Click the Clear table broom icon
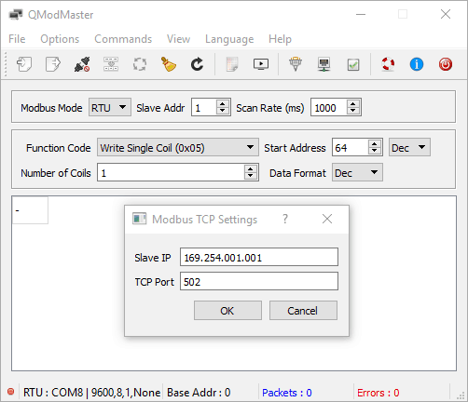Image resolution: width=468 pixels, height=402 pixels. 169,64
